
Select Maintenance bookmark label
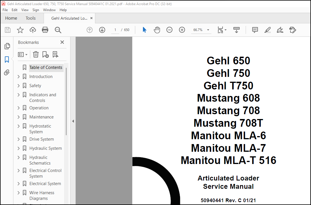pyautogui.click(x=41, y=117)
